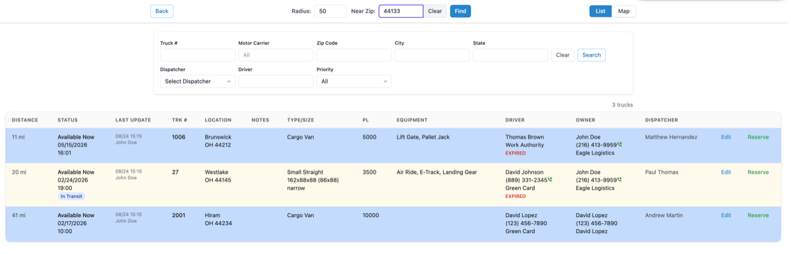
Task: Click the Westlake OH 44145 location
Action: [x=218, y=176]
